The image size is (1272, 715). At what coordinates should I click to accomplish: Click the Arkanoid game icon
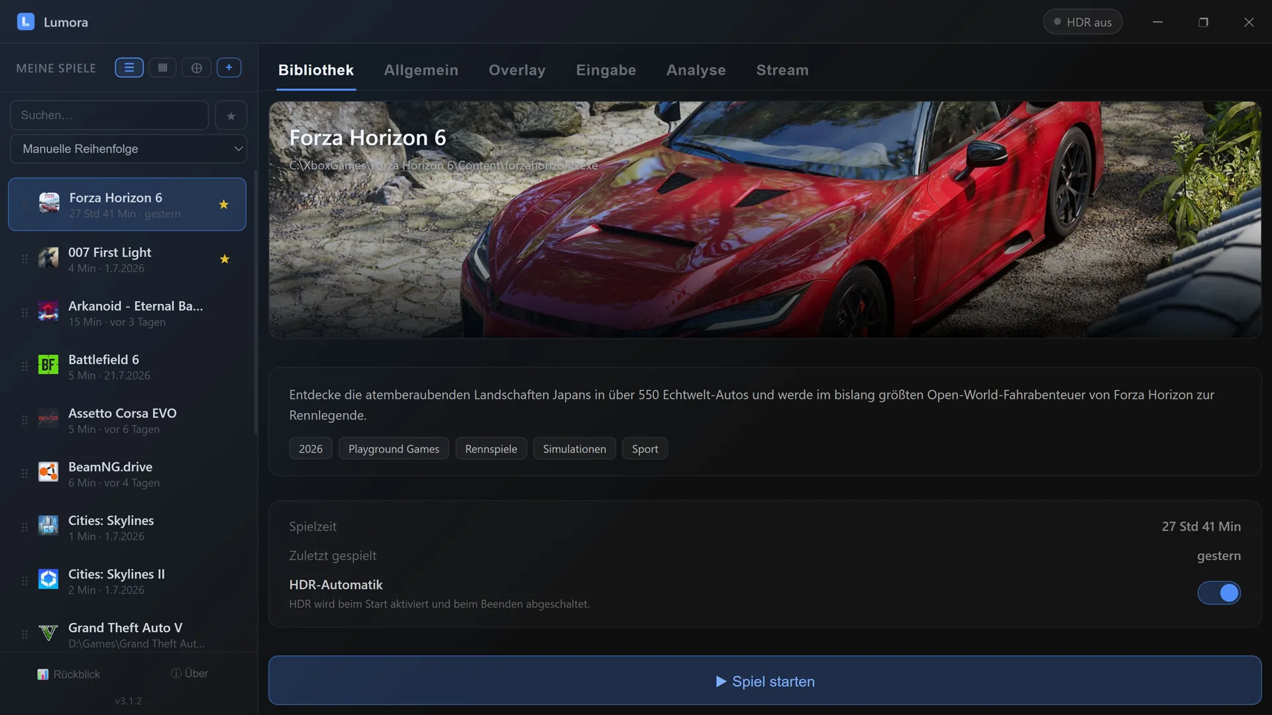[x=48, y=310]
